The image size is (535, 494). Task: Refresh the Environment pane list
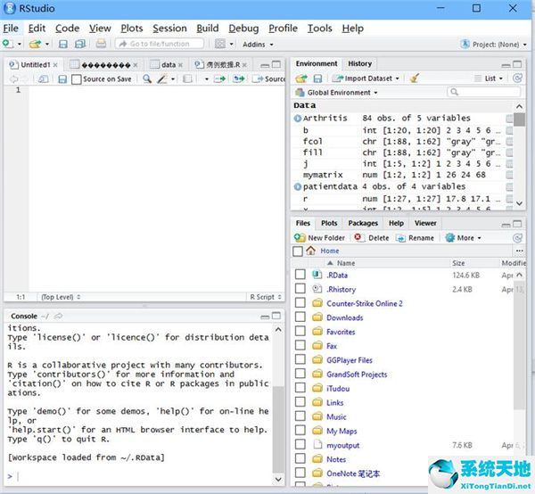click(517, 78)
